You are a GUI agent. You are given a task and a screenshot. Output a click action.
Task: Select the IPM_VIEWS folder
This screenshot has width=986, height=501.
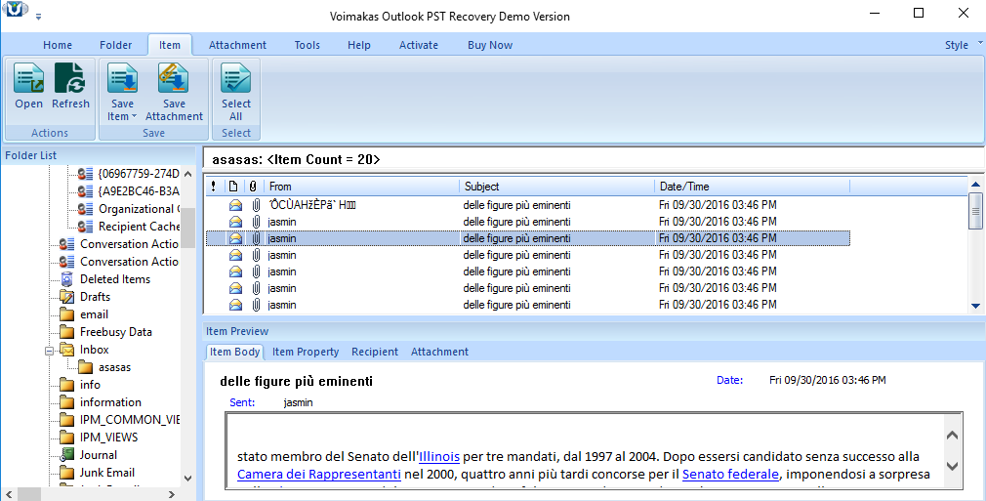[108, 438]
